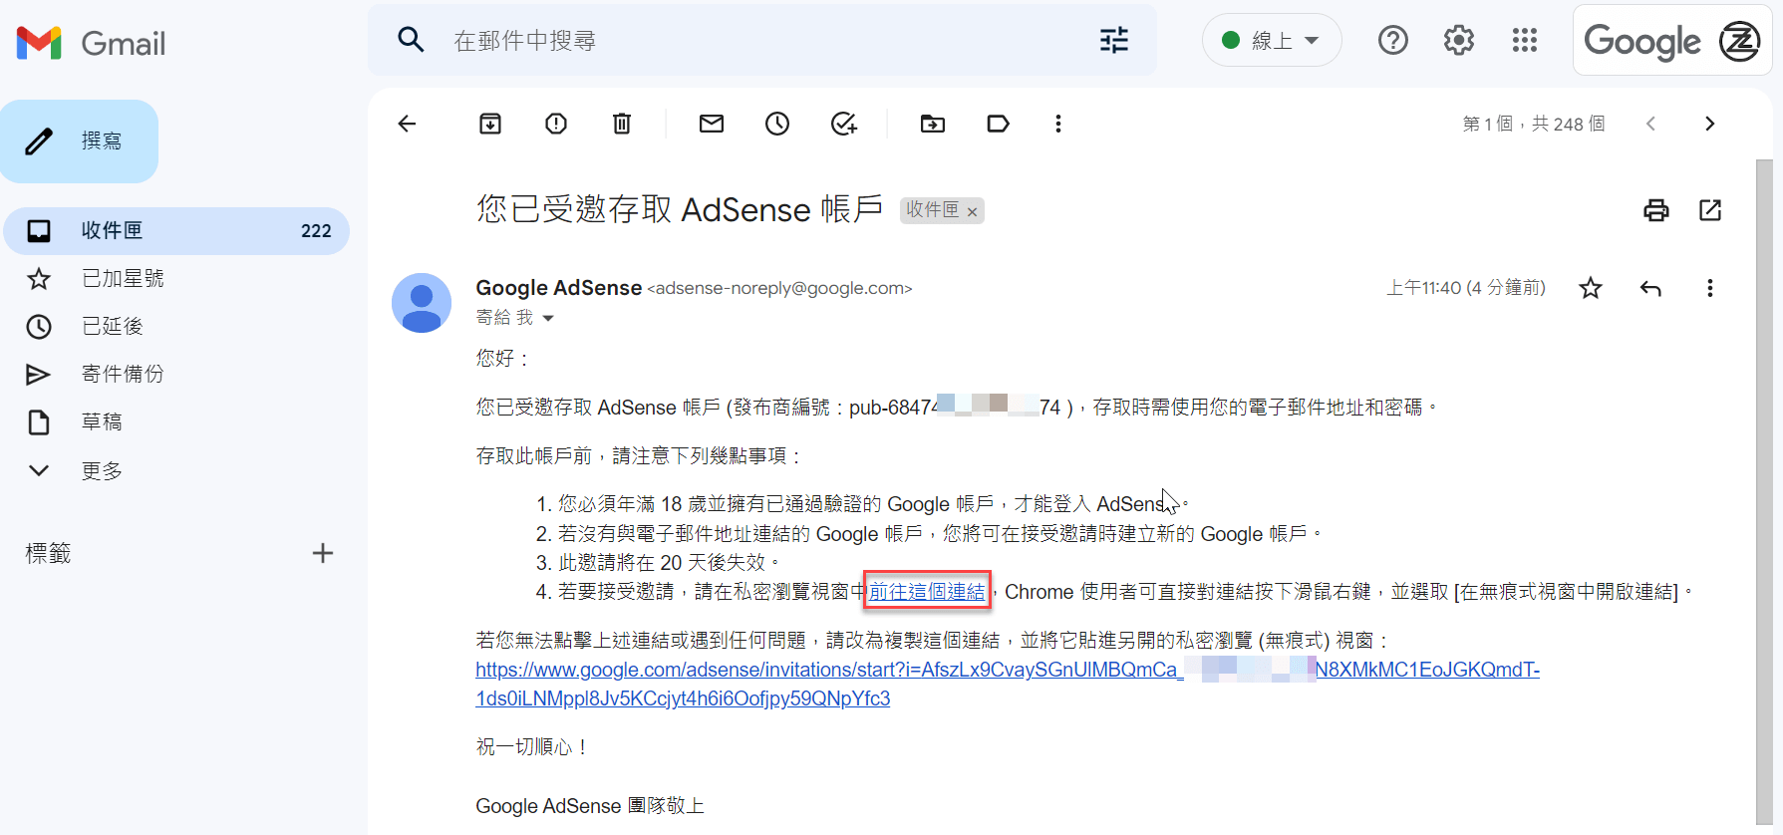Print all with printer icon
Screen dimensions: 1783x835
tap(1656, 210)
